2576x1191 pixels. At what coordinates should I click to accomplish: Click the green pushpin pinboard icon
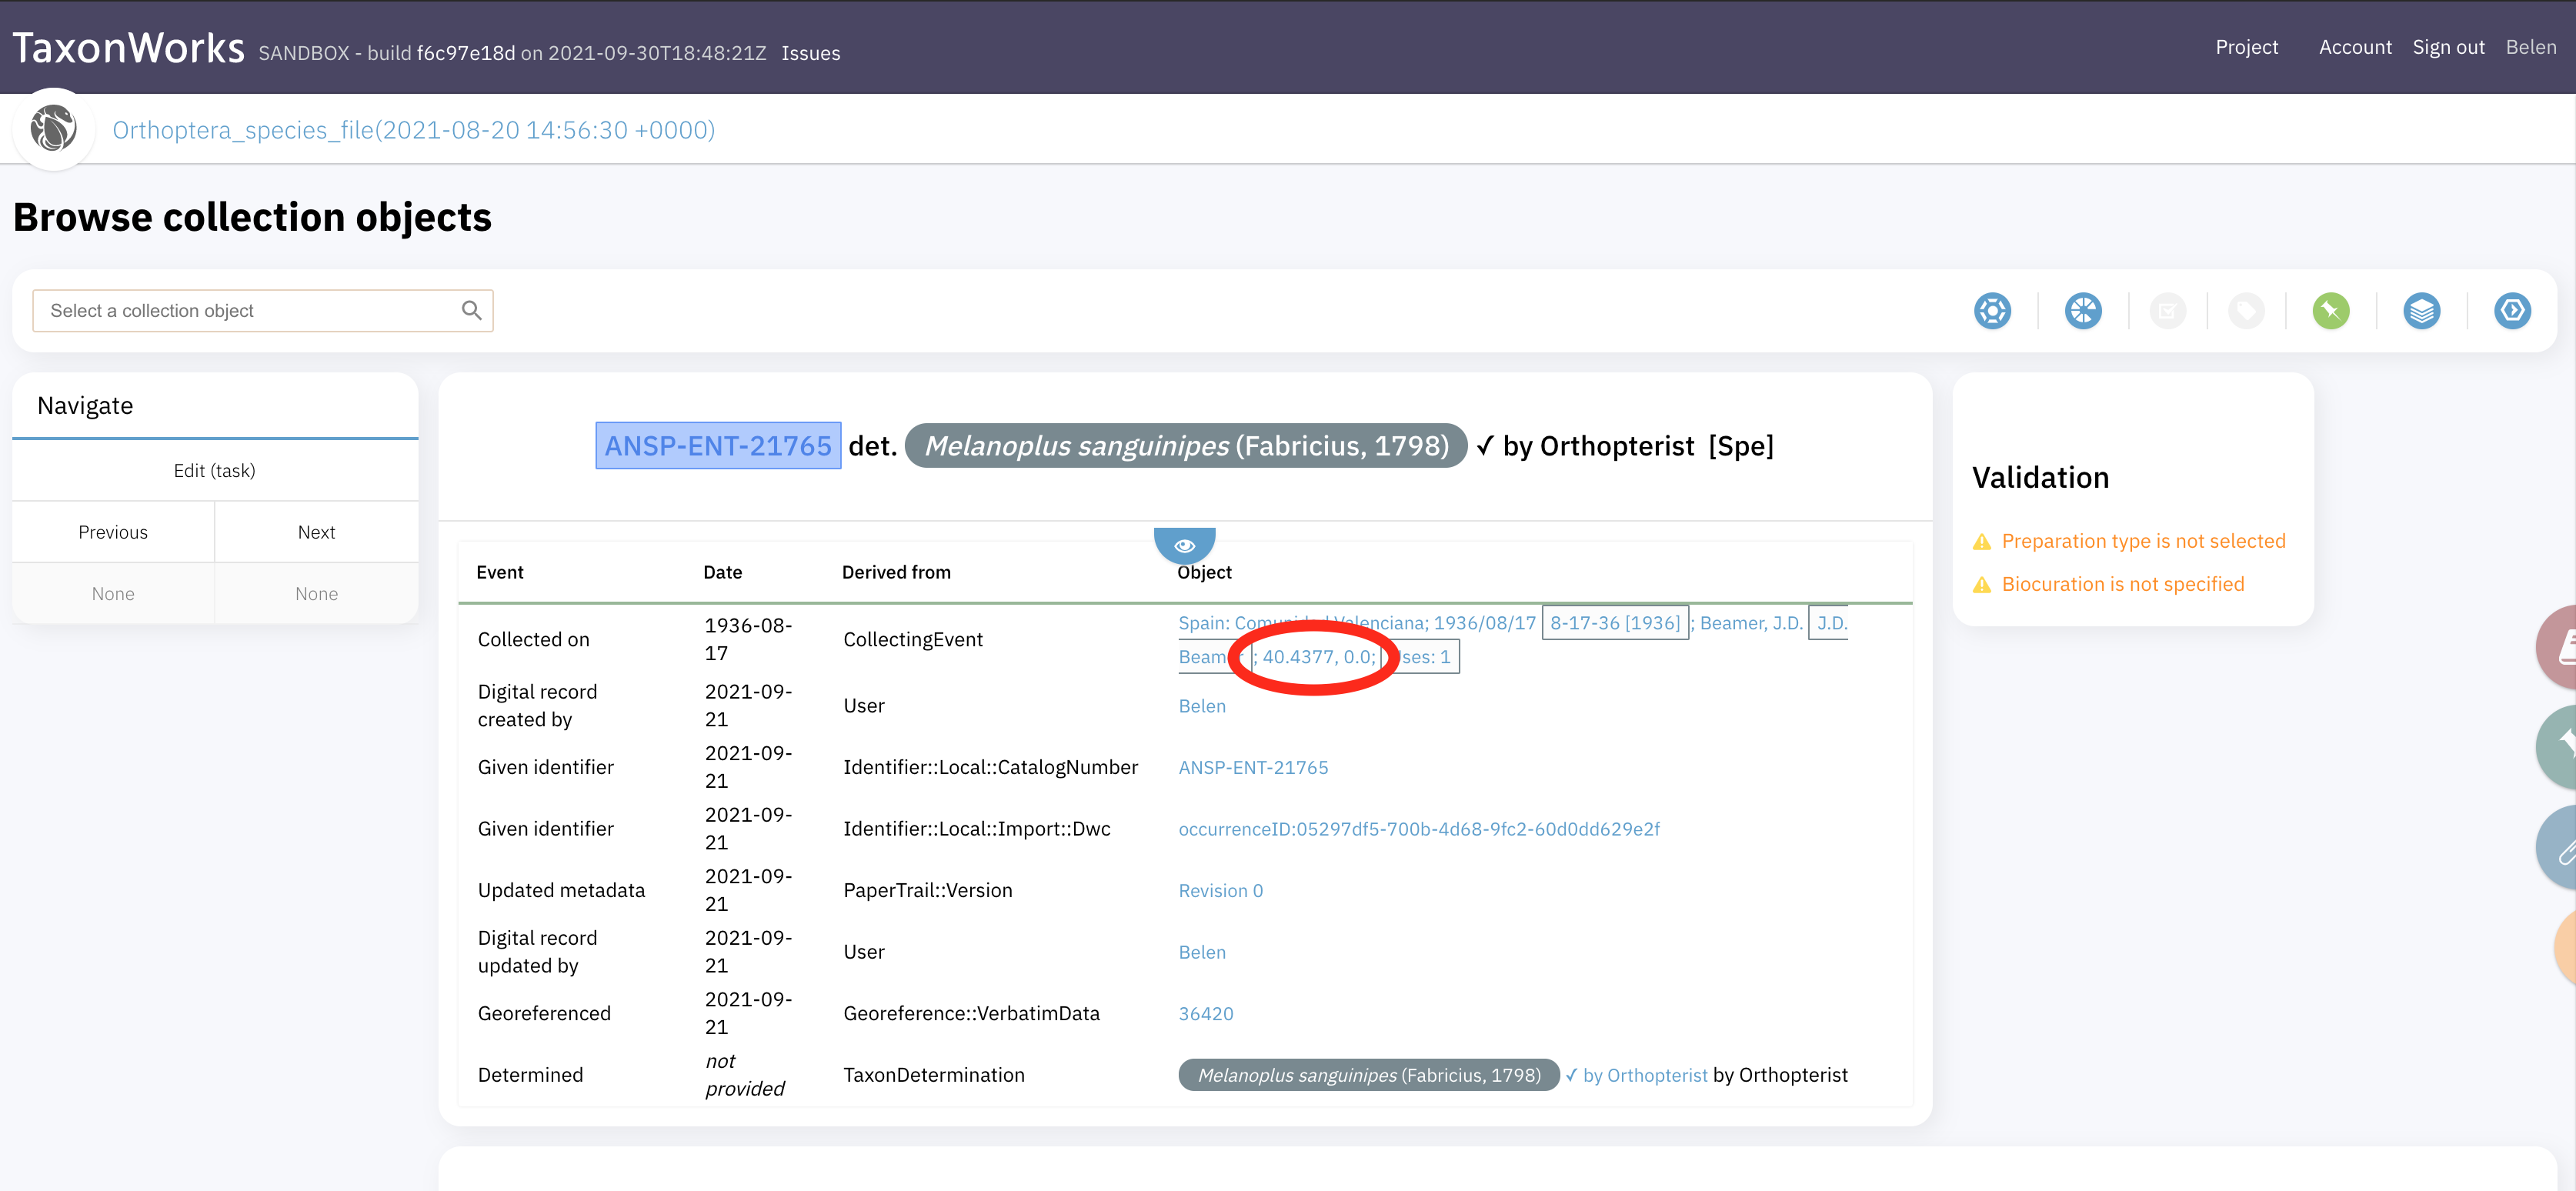(x=2330, y=311)
